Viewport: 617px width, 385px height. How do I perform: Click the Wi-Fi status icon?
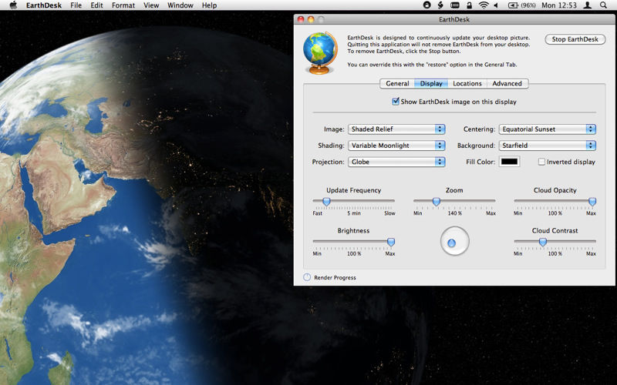coord(484,5)
